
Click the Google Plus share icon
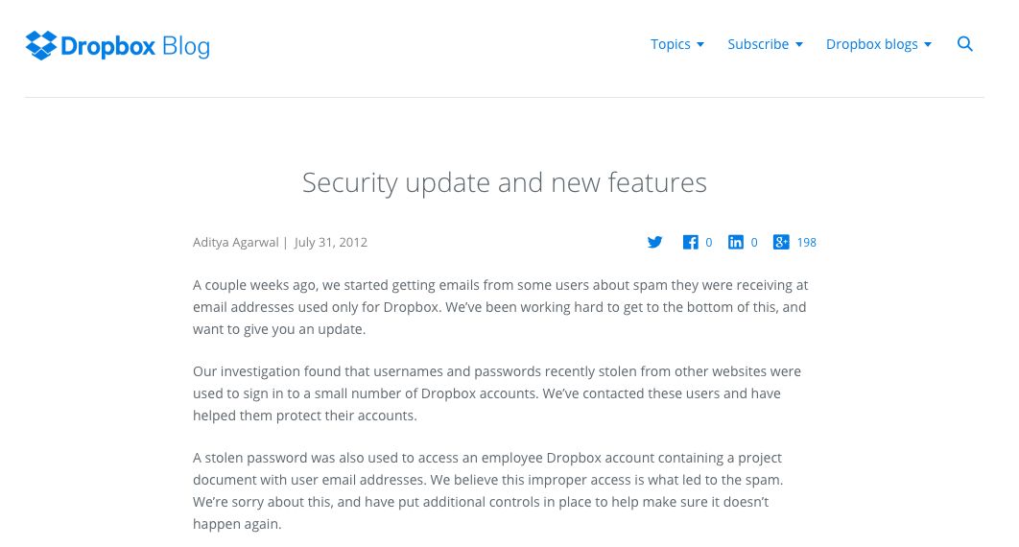pos(781,243)
